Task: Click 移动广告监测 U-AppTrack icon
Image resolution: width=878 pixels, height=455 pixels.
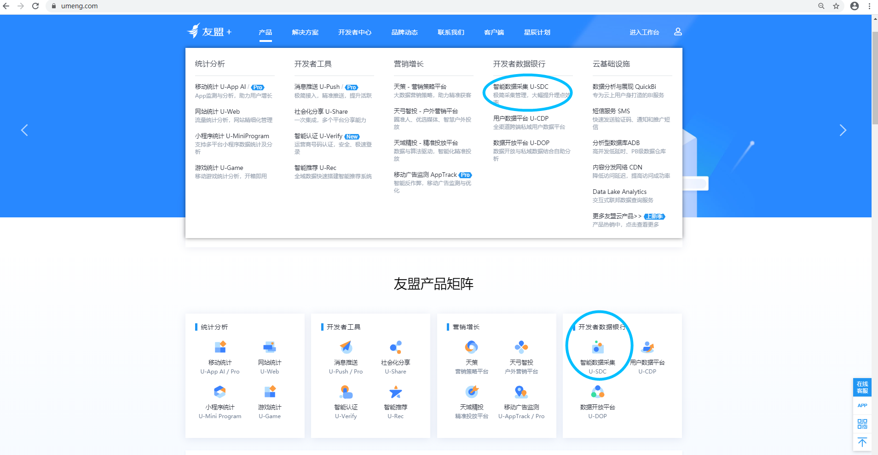Action: click(521, 391)
